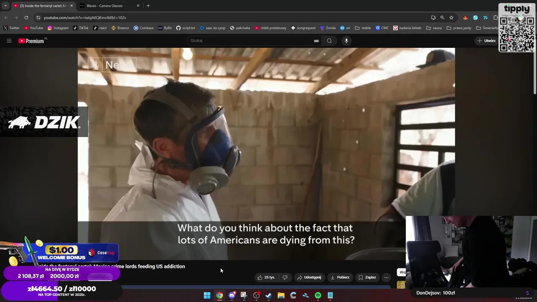Open Windows Start menu

[207, 295]
